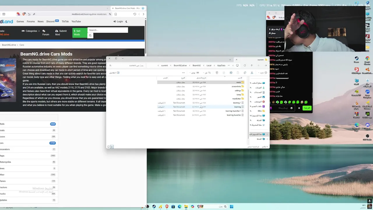Viewport: 373px width, 210px height.
Task: Click BeamNG in the breadcrumb path
Action: 197,65
